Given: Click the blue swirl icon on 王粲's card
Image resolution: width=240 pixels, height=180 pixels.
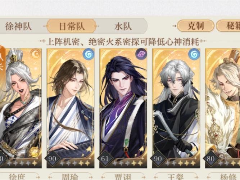Looking at the screenshot, I should point(194,54).
